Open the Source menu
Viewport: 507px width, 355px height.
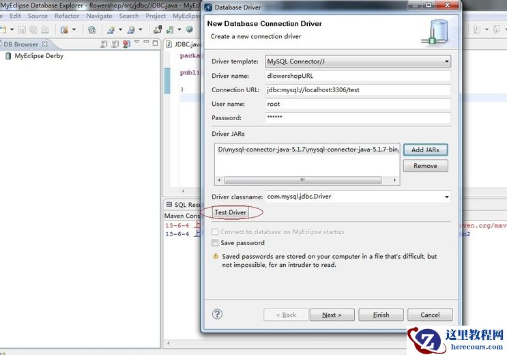pos(38,16)
